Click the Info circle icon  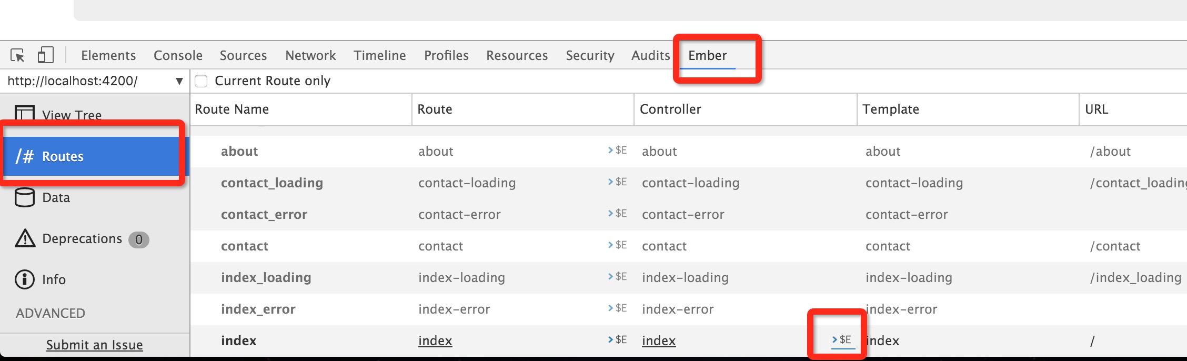25,279
